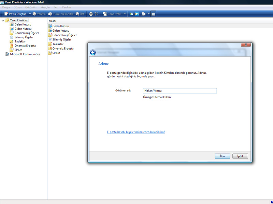Select Önemsiz E-posta in the folder tree
This screenshot has width=273, height=204.
pos(23,46)
